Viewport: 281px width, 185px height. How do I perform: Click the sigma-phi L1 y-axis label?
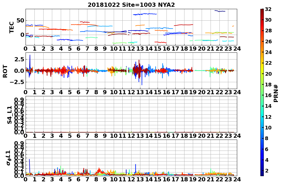tap(9, 158)
